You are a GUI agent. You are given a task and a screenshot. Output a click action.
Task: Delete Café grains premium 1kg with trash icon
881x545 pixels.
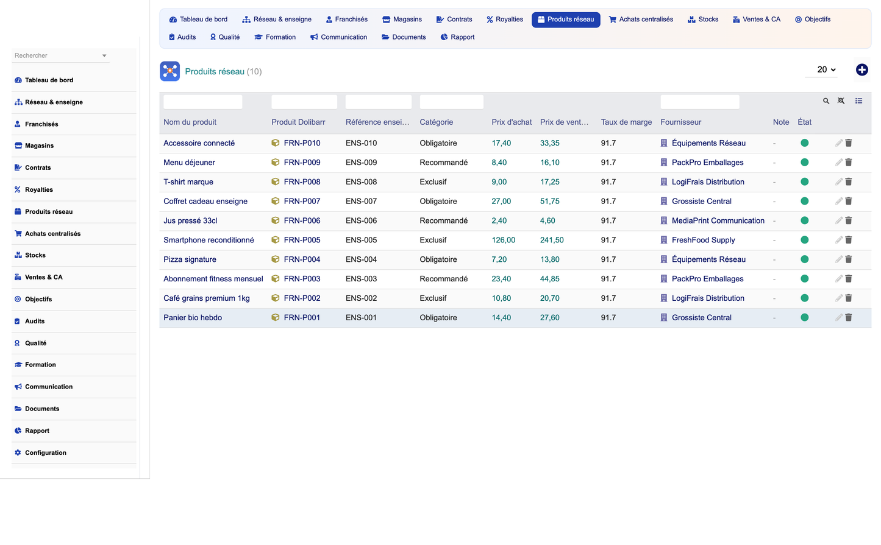pyautogui.click(x=849, y=298)
